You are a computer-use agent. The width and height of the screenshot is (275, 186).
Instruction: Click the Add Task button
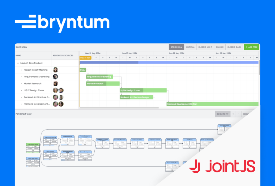pyautogui.click(x=252, y=47)
